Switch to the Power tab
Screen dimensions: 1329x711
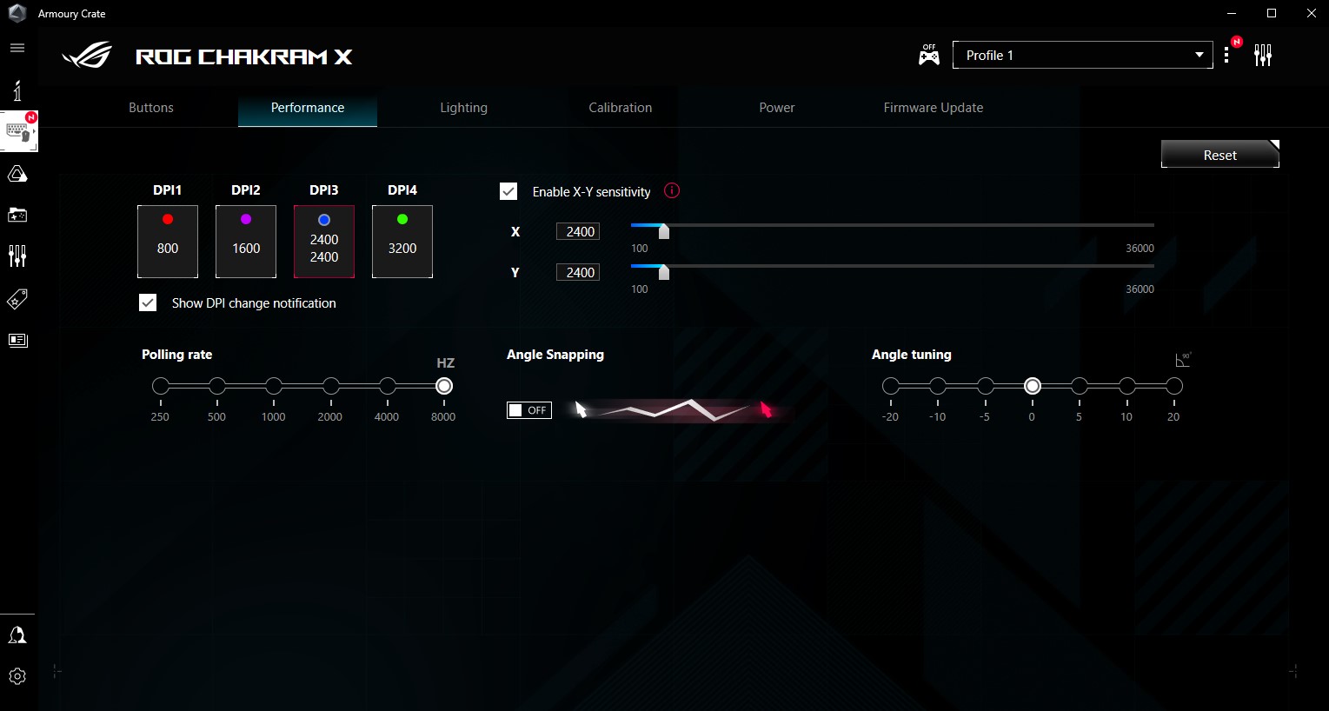pyautogui.click(x=777, y=108)
